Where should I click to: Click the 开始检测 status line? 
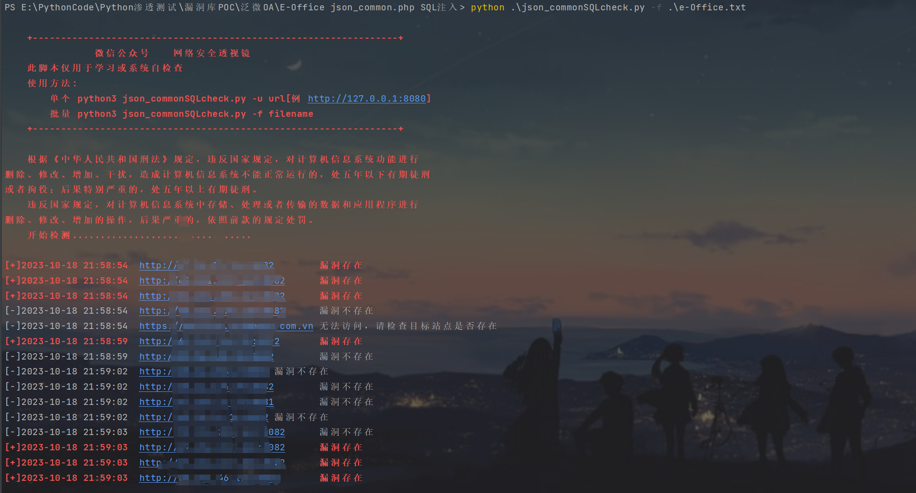tap(49, 235)
